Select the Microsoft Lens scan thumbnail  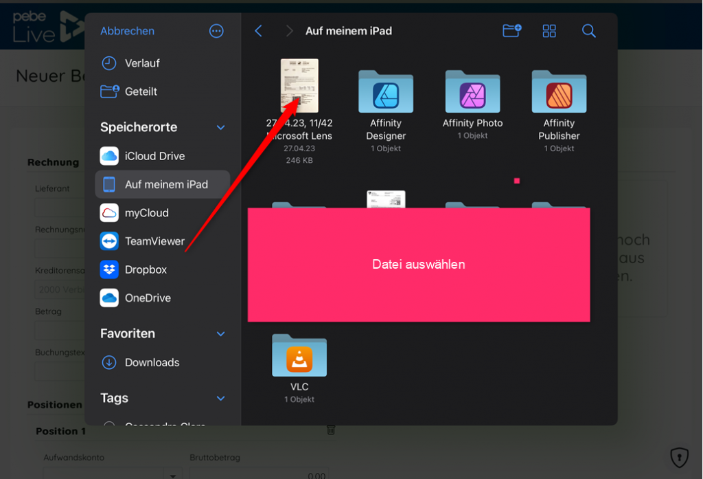point(299,85)
